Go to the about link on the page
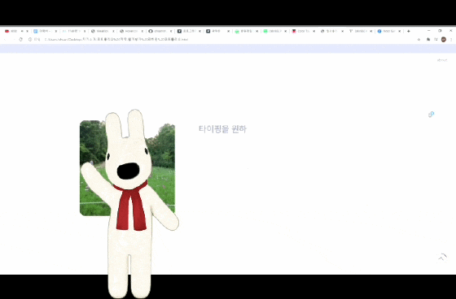 click(442, 60)
